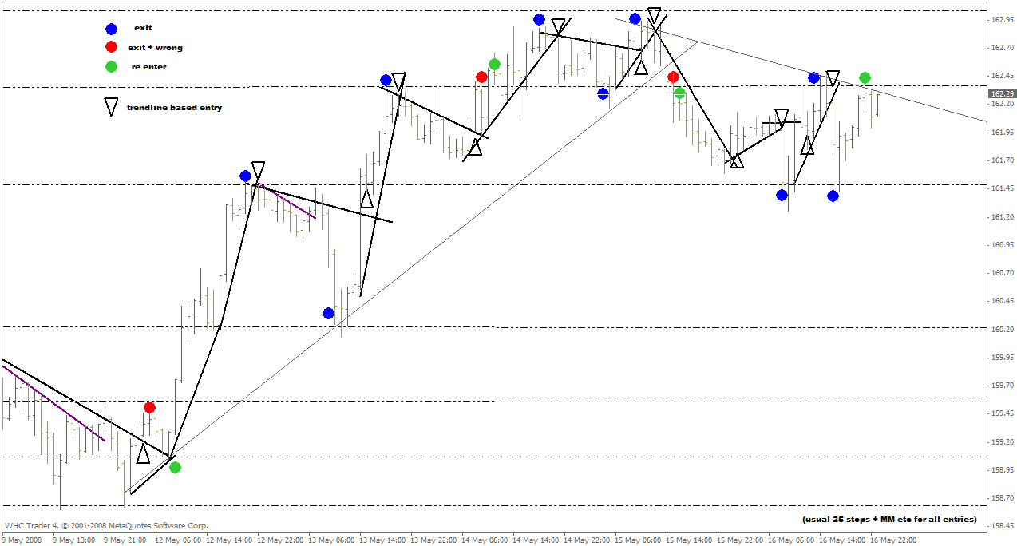Viewport: 1017px width, 546px height.
Task: Click price axis label 161.70
Action: [1002, 160]
